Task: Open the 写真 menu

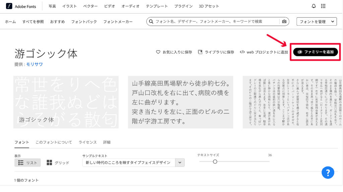Action: tap(52, 6)
